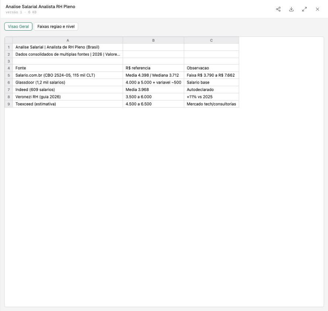Select the 'Autodeclarado' cell
The height and width of the screenshot is (311, 328).
tap(211, 90)
